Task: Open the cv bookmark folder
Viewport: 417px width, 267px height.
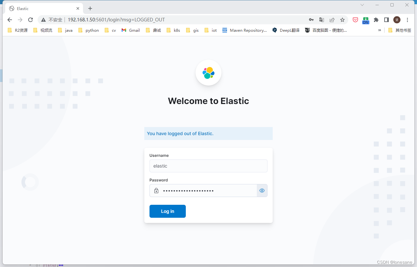Action: point(110,30)
